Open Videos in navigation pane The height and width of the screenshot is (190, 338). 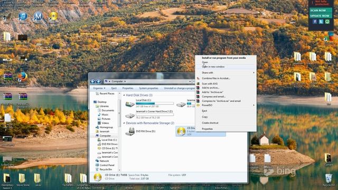[105, 123]
